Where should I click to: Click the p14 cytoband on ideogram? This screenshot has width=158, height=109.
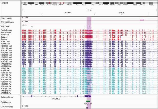[x=31, y=3]
